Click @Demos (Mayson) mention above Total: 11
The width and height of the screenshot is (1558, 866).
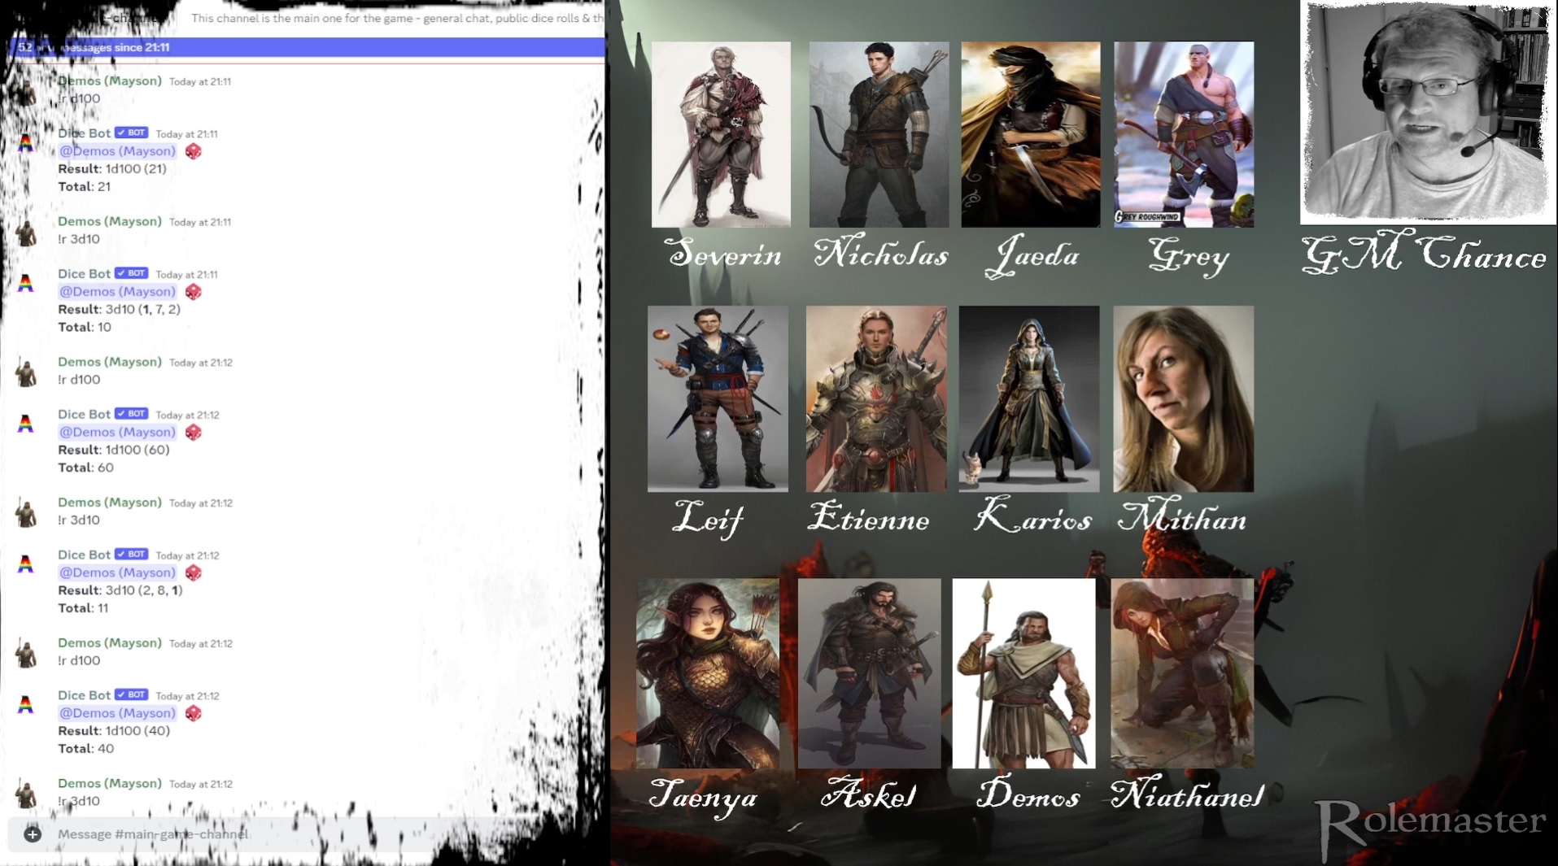117,573
